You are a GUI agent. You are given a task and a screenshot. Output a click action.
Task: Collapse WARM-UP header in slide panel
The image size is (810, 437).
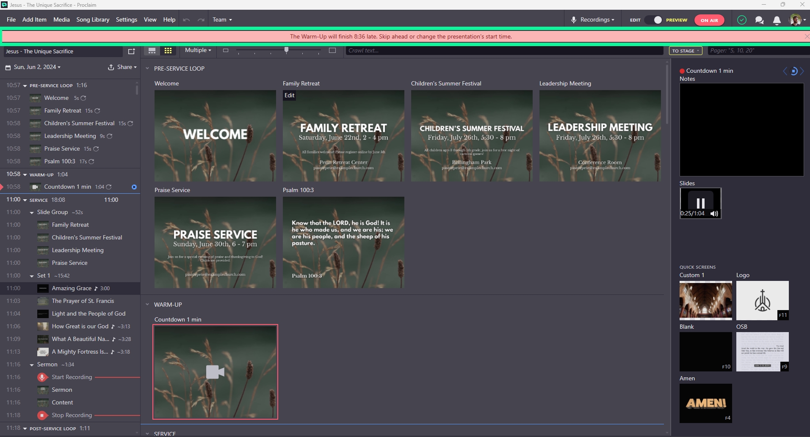(147, 305)
